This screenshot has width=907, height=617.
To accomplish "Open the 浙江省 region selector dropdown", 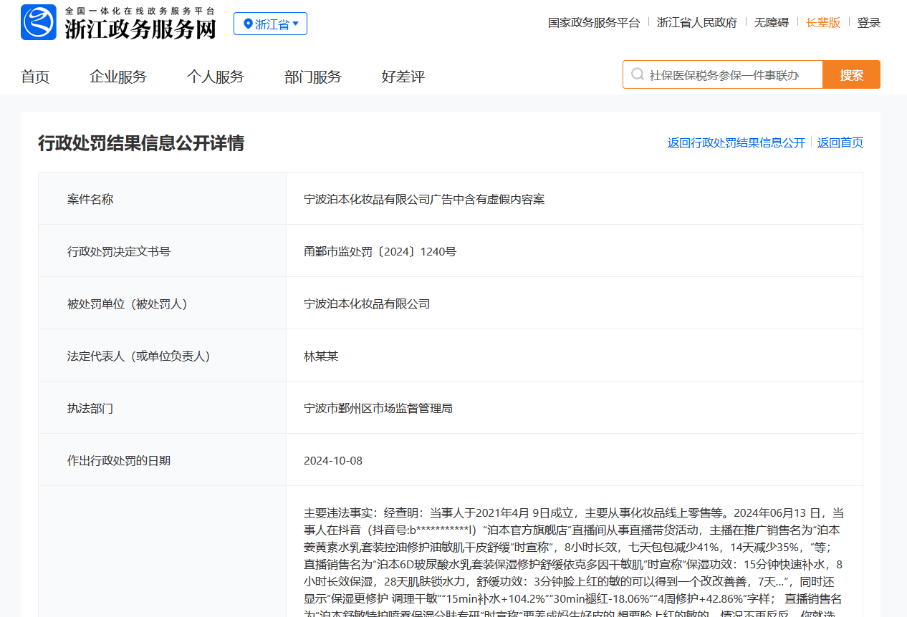I will (270, 23).
